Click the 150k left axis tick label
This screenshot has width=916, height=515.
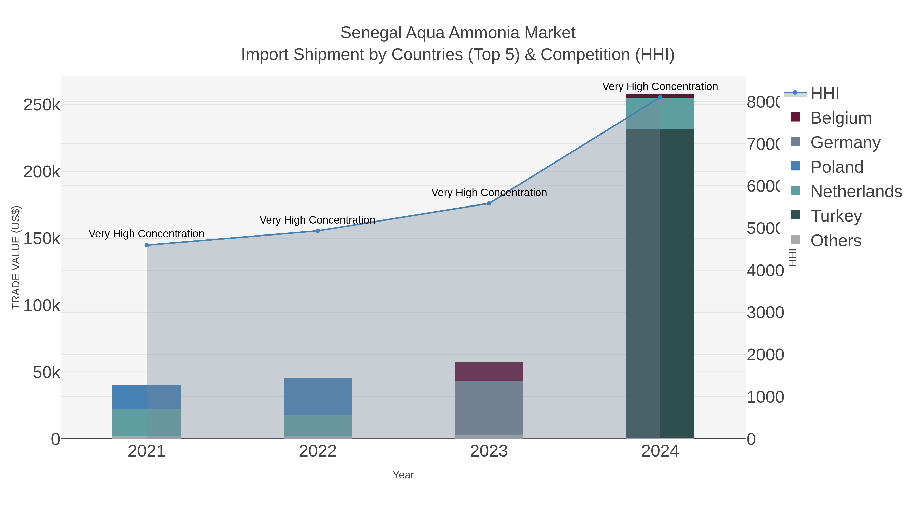42,239
